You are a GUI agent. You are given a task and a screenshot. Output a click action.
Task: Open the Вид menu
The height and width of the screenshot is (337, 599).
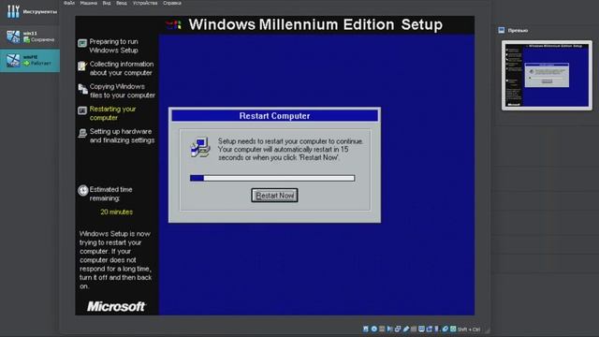(x=107, y=3)
